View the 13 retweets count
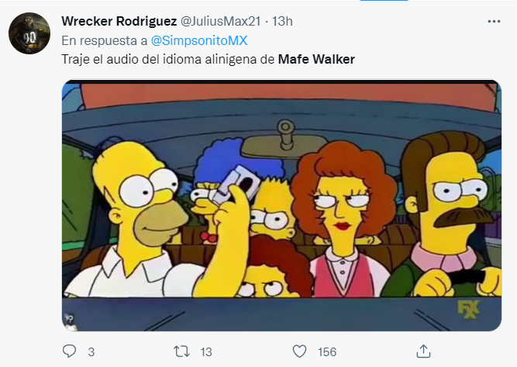This screenshot has width=517, height=367. click(206, 352)
